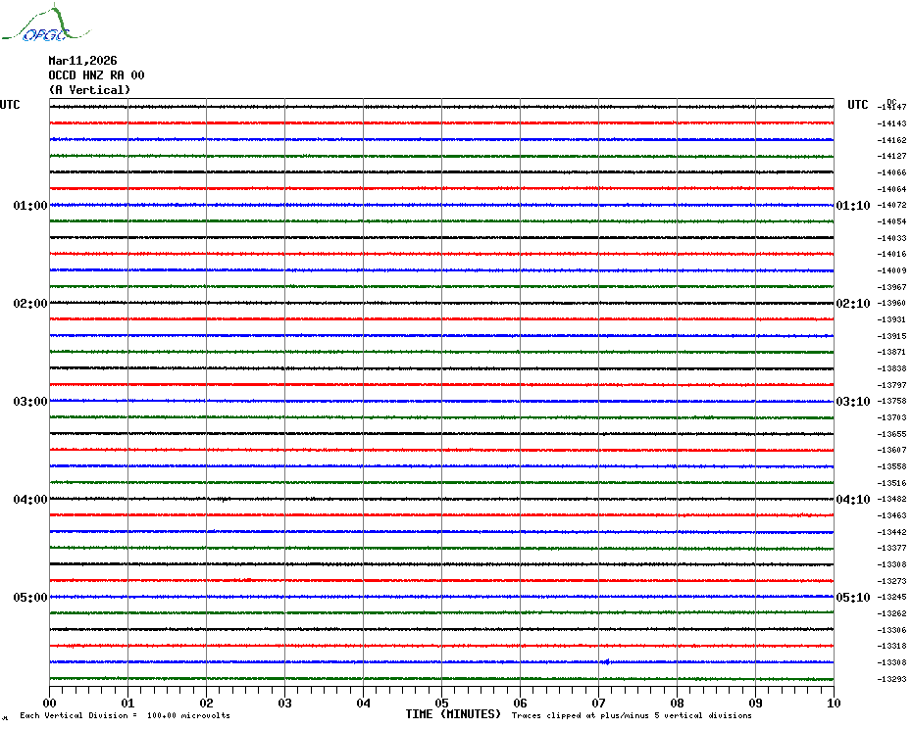Click the right UTC axis heading
Image resolution: width=912 pixels, height=729 pixels.
[858, 105]
